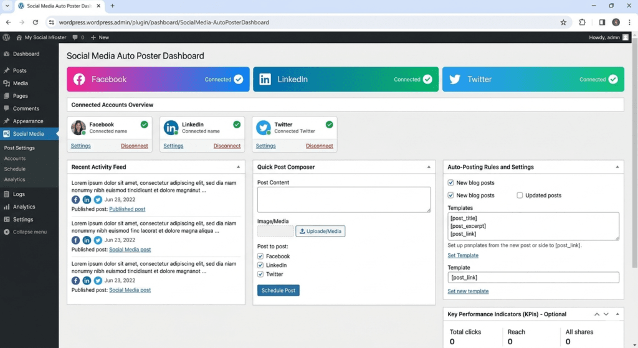
Task: Click the Template field containing [post_link]
Action: pyautogui.click(x=533, y=277)
